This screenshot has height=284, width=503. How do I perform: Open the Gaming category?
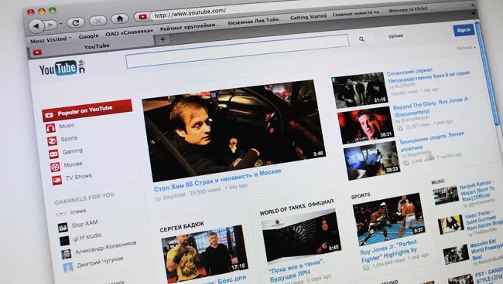[72, 151]
